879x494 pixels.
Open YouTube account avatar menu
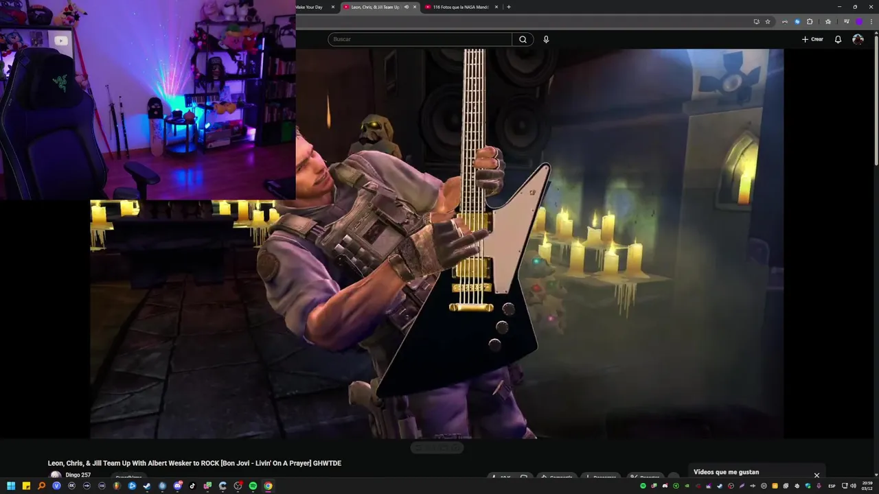(858, 39)
